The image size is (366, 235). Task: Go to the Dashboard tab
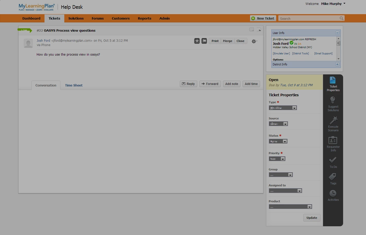coord(31,18)
